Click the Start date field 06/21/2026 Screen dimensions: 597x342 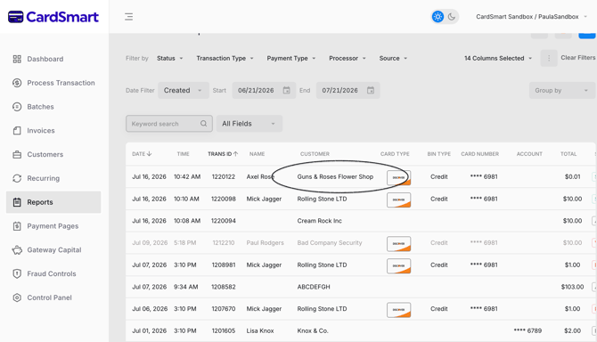(x=264, y=91)
